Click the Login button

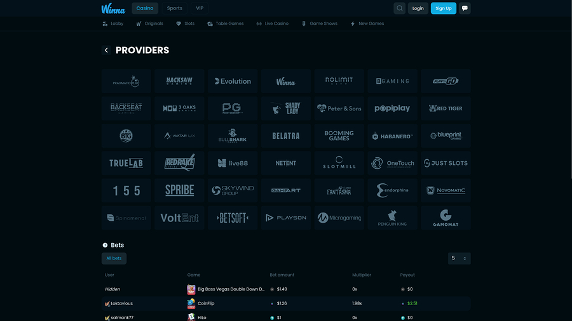(418, 8)
